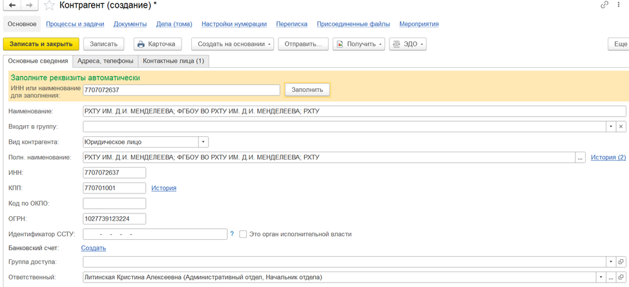Click into the Код по ОКПО field
This screenshot has height=287, width=629.
(x=114, y=203)
